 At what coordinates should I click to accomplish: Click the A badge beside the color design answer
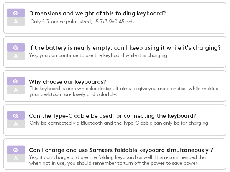(x=16, y=90)
